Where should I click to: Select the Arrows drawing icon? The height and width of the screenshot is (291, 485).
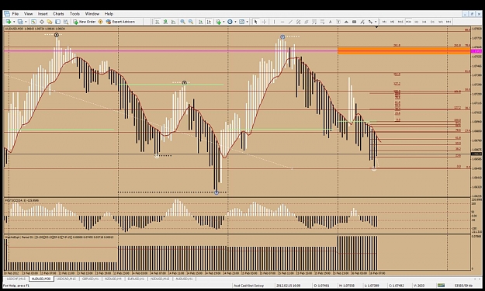[370, 22]
